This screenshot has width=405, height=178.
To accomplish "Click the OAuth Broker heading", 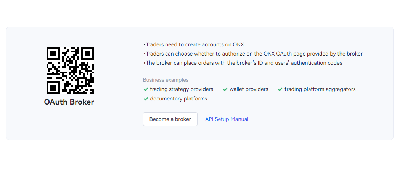I will 69,102.
